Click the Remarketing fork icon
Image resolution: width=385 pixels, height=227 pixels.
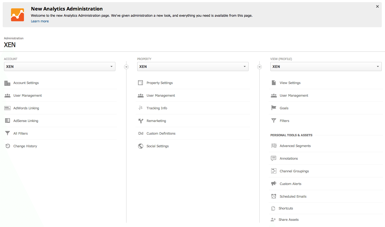140,121
